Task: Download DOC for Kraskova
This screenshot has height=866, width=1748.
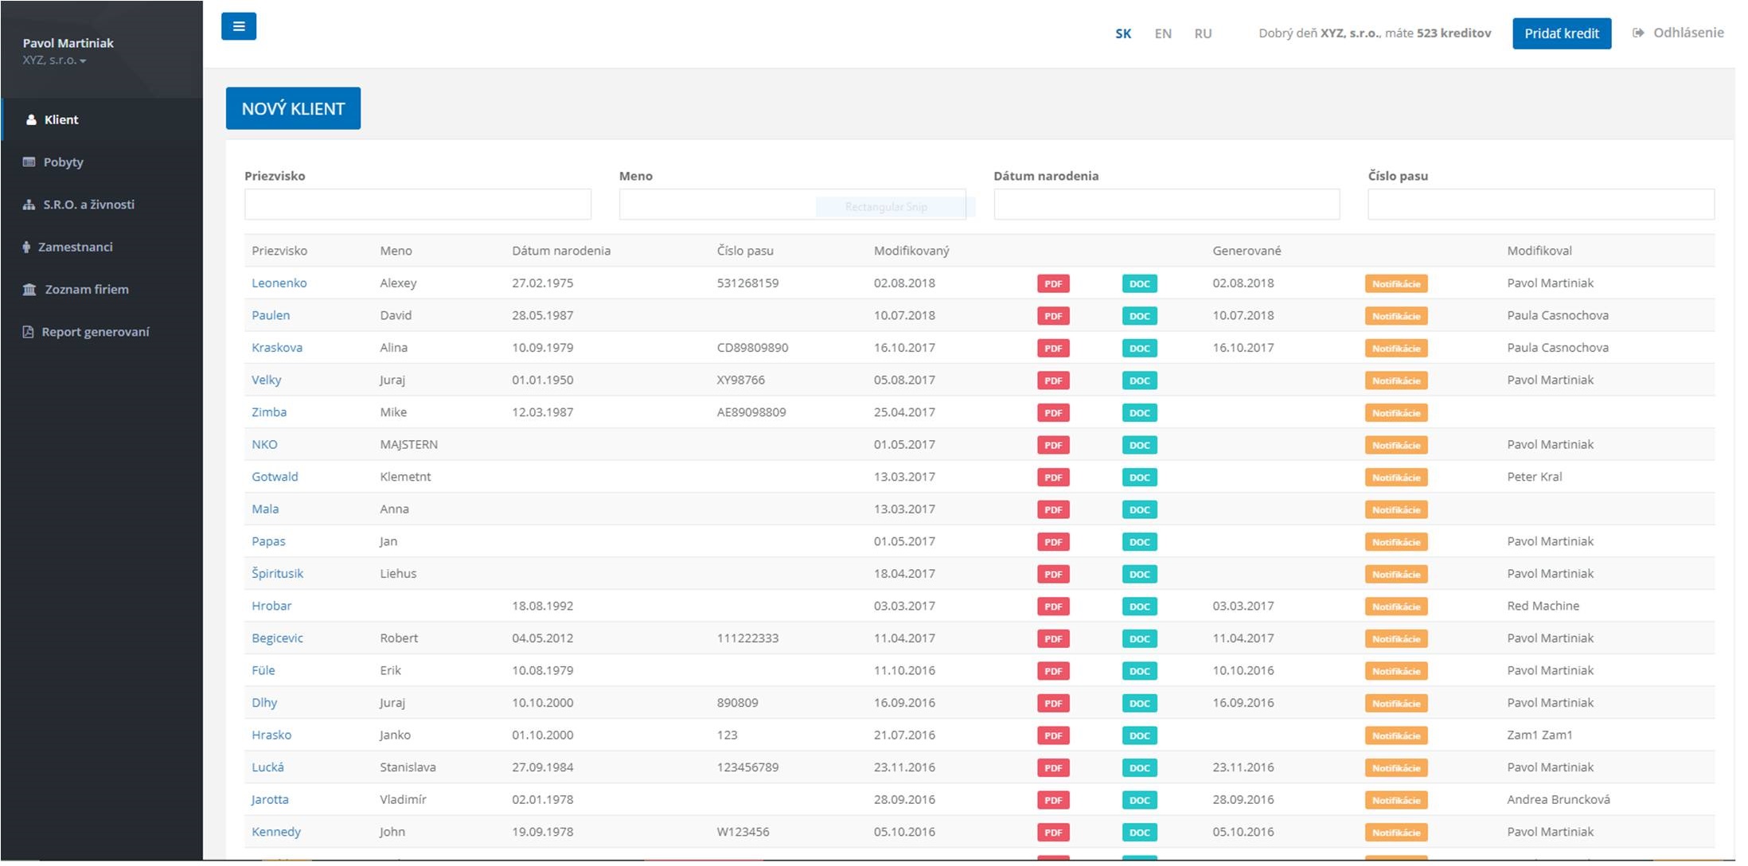Action: 1139,349
